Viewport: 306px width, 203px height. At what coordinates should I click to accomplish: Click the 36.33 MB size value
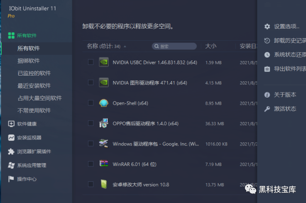pos(215,124)
